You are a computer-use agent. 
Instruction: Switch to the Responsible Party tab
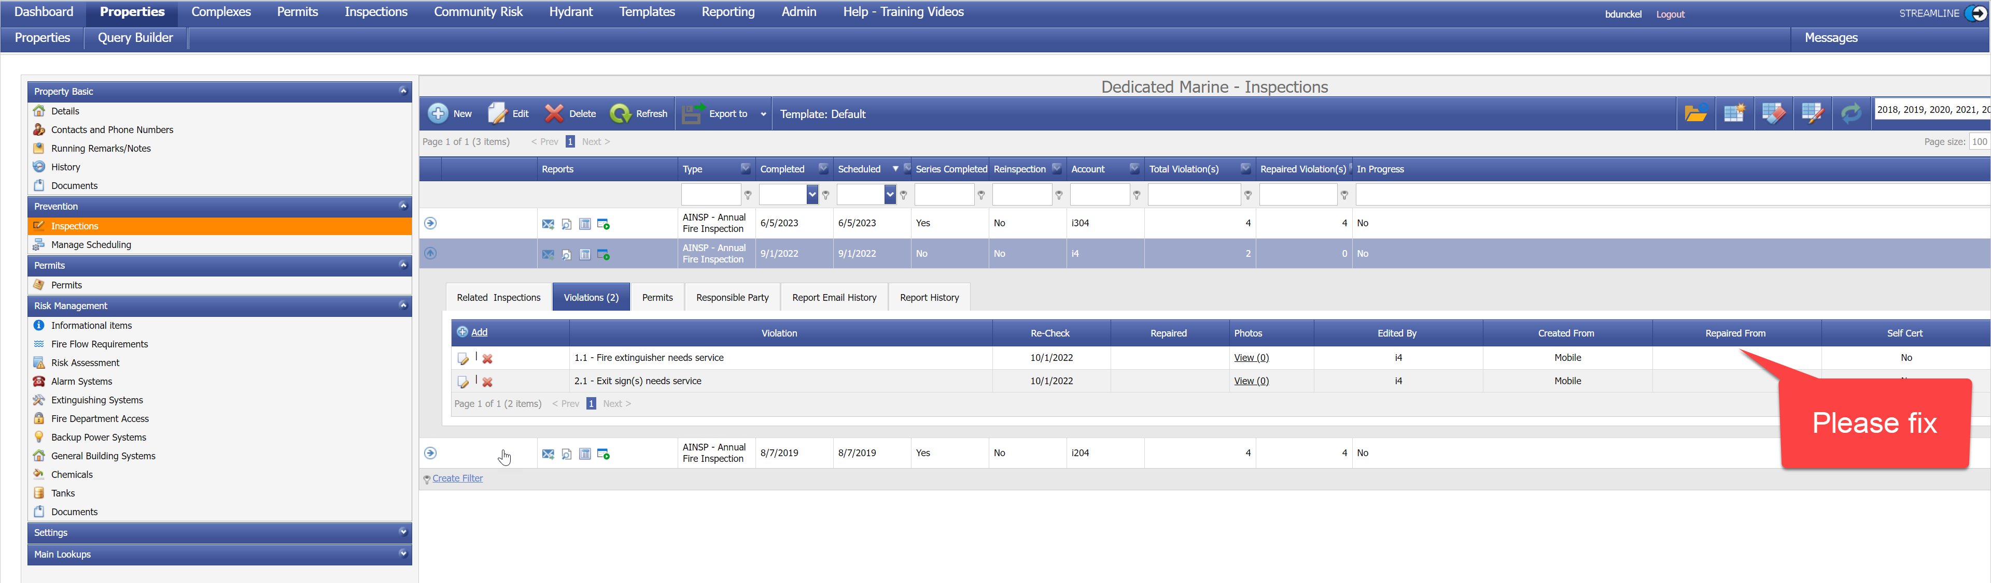[732, 297]
